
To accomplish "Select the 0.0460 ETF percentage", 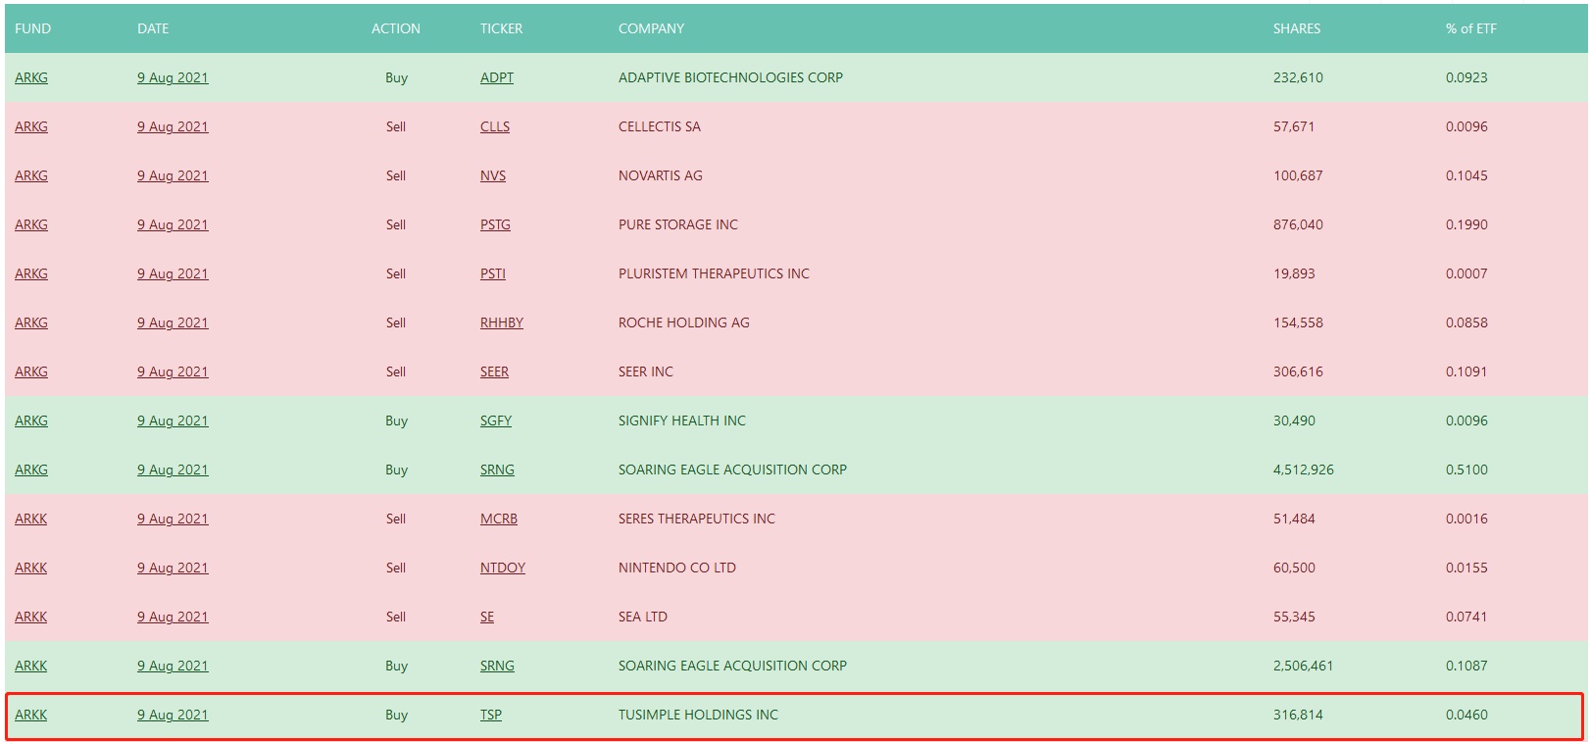I will point(1466,715).
